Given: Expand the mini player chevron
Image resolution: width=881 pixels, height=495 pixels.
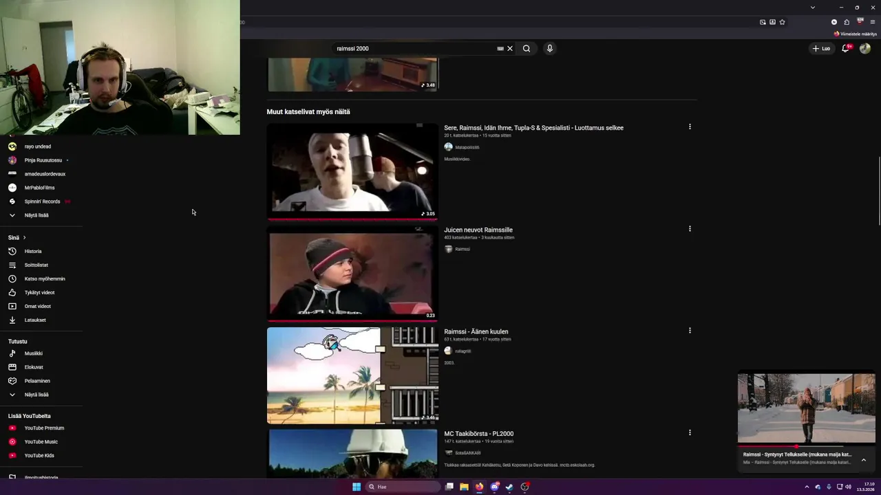Looking at the screenshot, I should (x=863, y=460).
